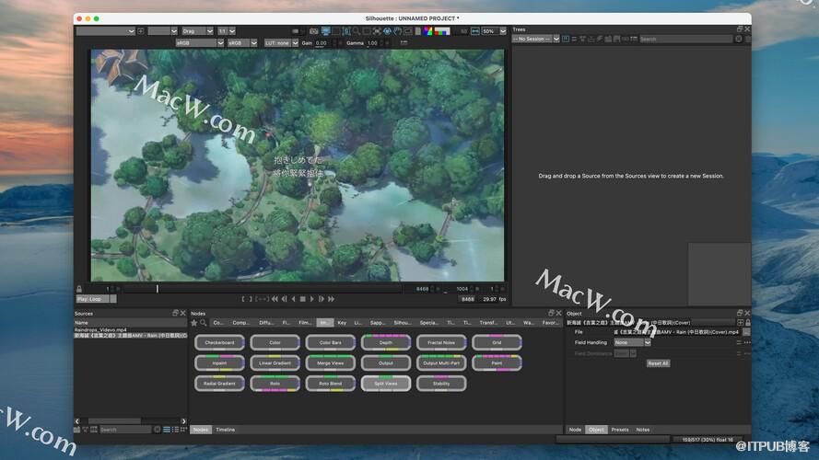Click the Gain value field
This screenshot has height=460, width=819.
(x=322, y=43)
